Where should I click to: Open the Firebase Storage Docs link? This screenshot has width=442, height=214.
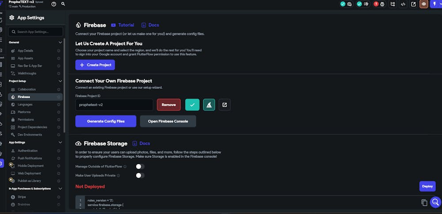pos(141,144)
